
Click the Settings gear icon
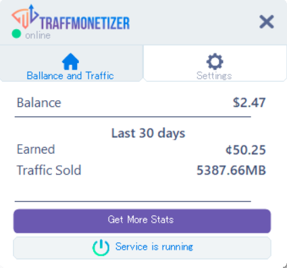pos(215,62)
